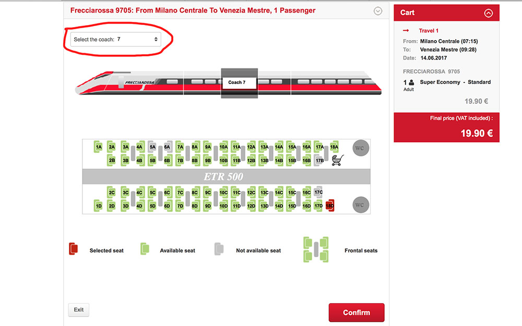Click the Selected seat legend icon
522x326 pixels.
(x=73, y=249)
